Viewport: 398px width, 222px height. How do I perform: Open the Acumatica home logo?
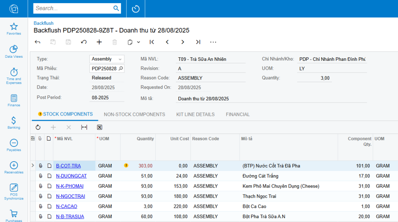(x=14, y=9)
